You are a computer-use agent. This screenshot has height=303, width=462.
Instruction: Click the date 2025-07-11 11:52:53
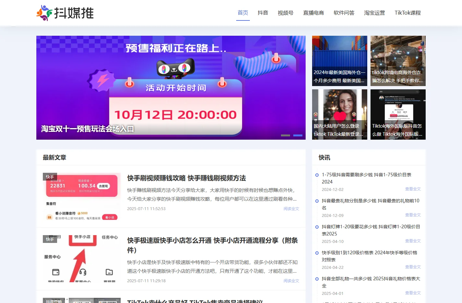146,209
